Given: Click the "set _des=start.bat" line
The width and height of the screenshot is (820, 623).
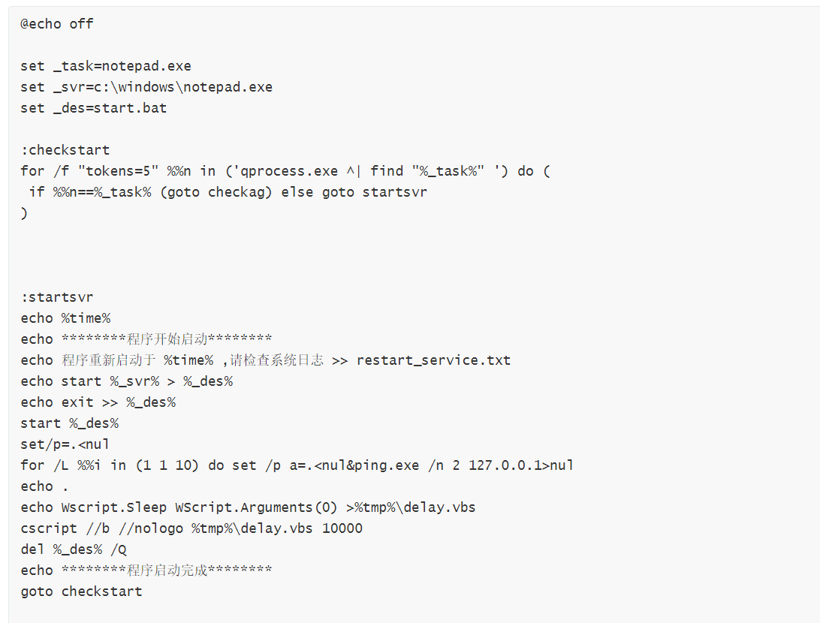Looking at the screenshot, I should pyautogui.click(x=94, y=108).
